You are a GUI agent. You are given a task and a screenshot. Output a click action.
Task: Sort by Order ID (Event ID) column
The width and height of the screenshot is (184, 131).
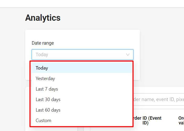tap(147, 120)
